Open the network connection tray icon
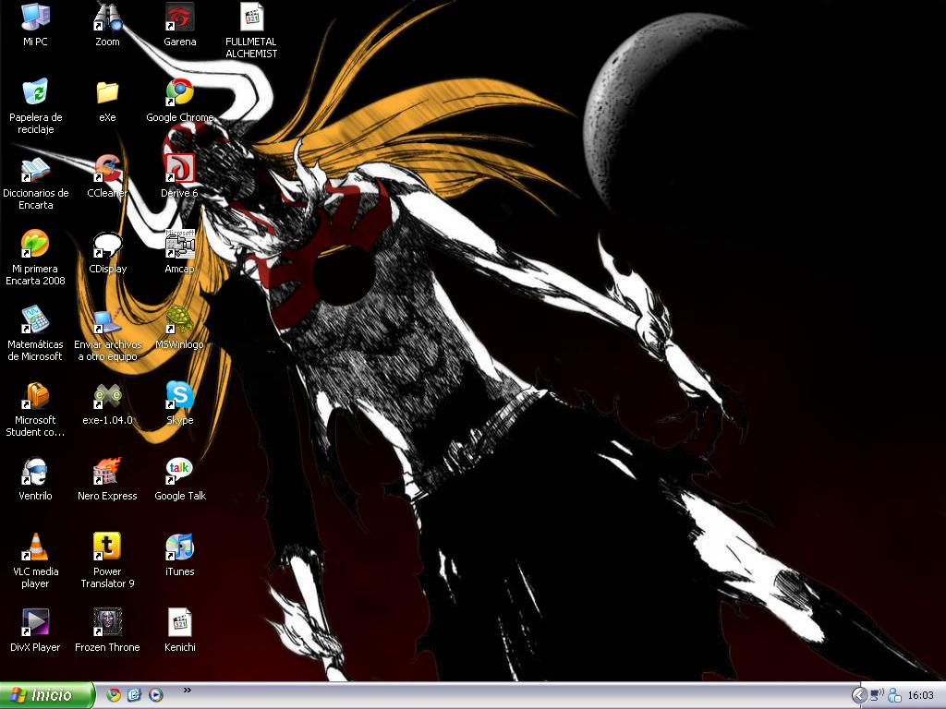 click(877, 696)
